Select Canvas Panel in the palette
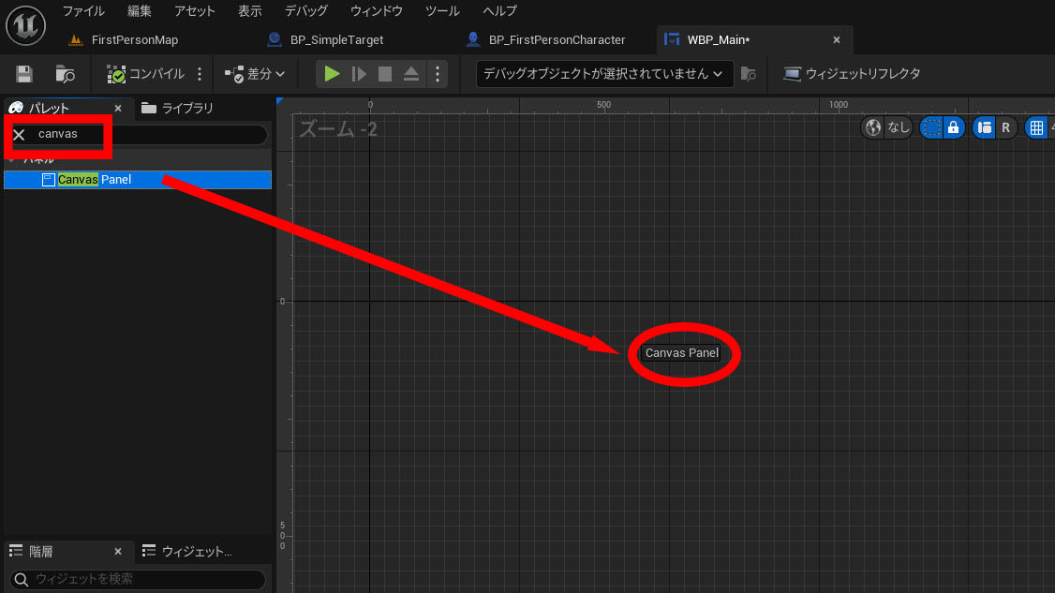 (138, 180)
